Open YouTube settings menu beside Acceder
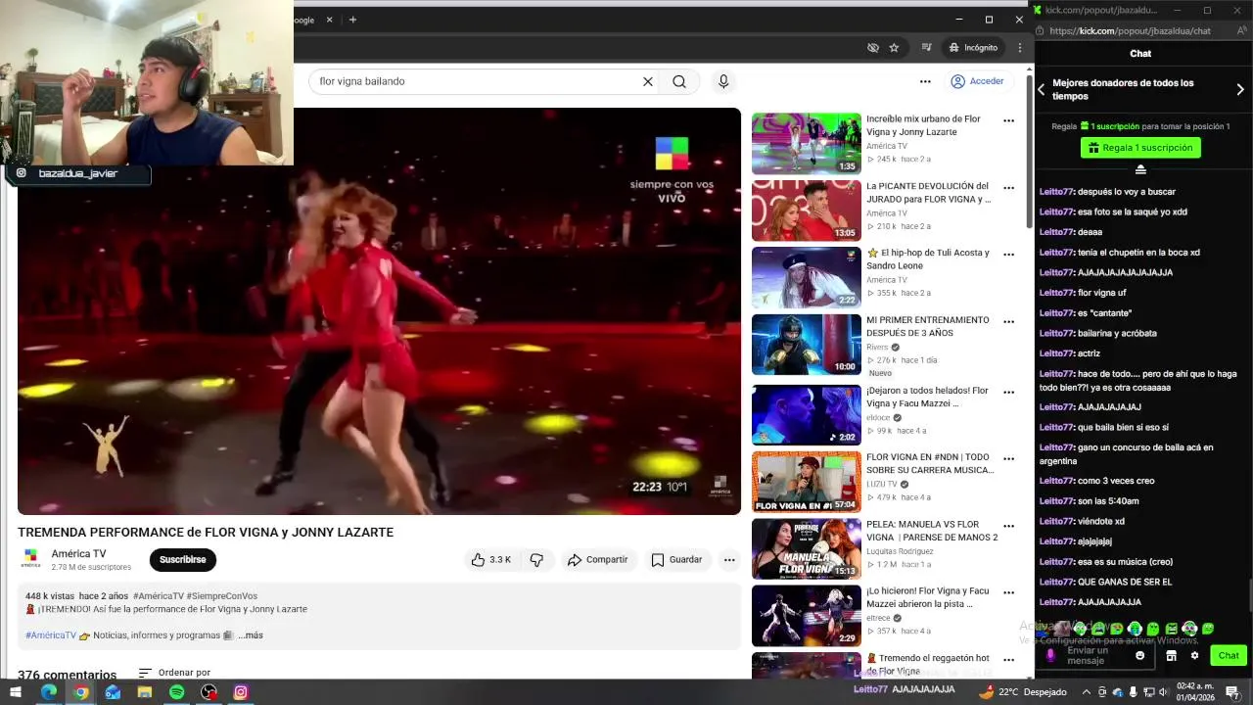This screenshot has width=1253, height=705. pos(925,81)
